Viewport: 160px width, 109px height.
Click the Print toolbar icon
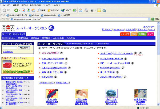(x=86, y=10)
